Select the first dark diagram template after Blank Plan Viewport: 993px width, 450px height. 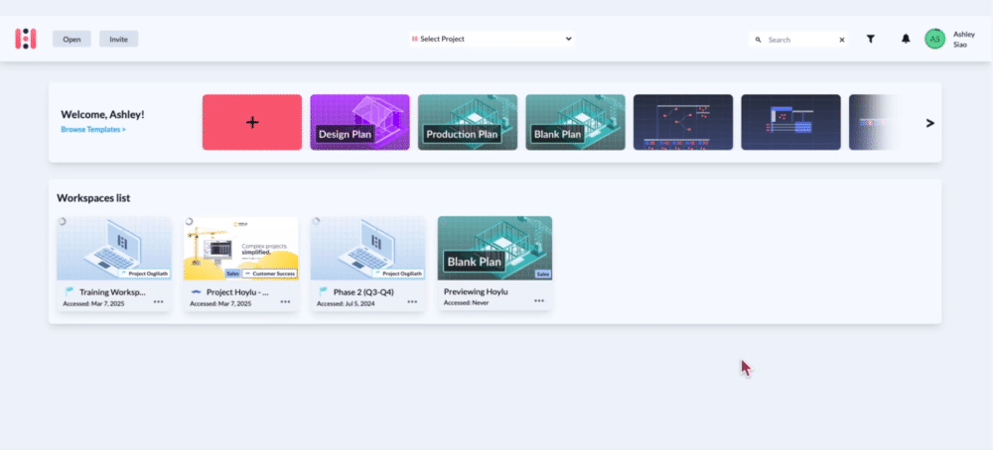(x=683, y=122)
